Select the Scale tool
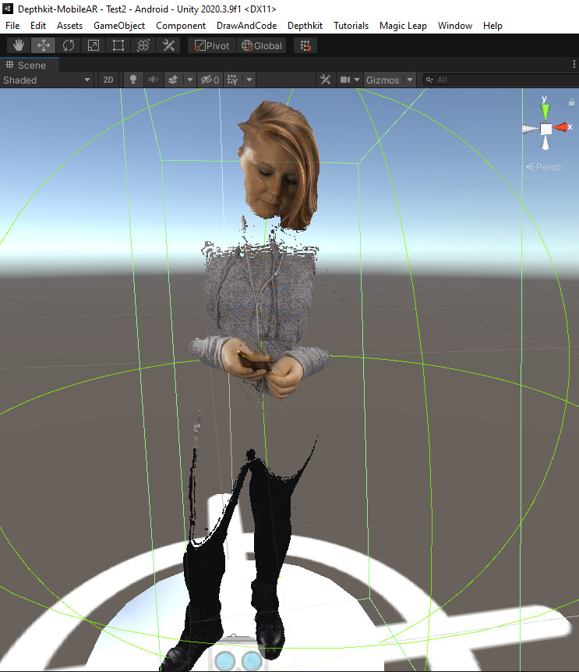 [94, 46]
